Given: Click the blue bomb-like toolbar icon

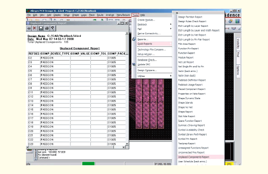Looking at the screenshot, I should [x=231, y=21].
